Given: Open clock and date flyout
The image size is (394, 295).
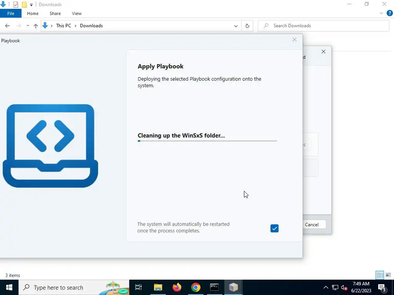Looking at the screenshot, I should pyautogui.click(x=361, y=287).
